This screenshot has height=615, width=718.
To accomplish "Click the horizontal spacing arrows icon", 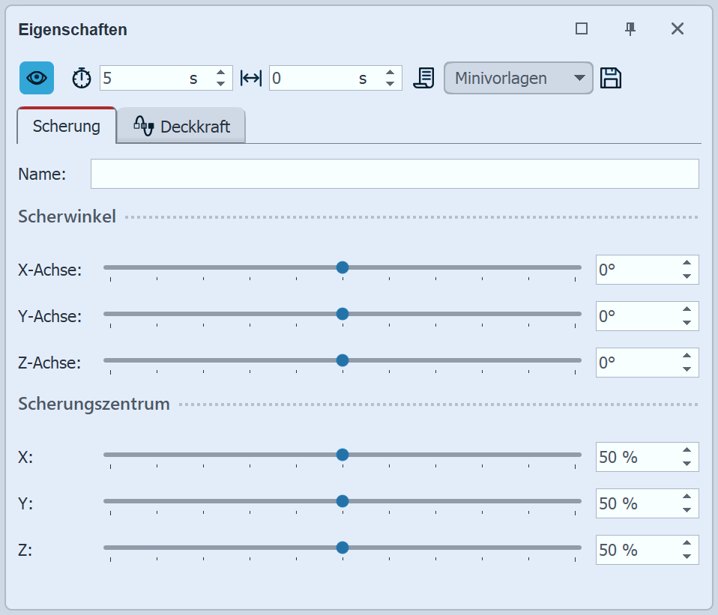I will click(251, 77).
